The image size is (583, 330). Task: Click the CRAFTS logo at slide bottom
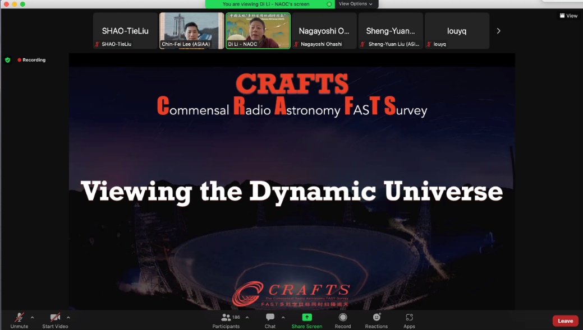tap(292, 294)
